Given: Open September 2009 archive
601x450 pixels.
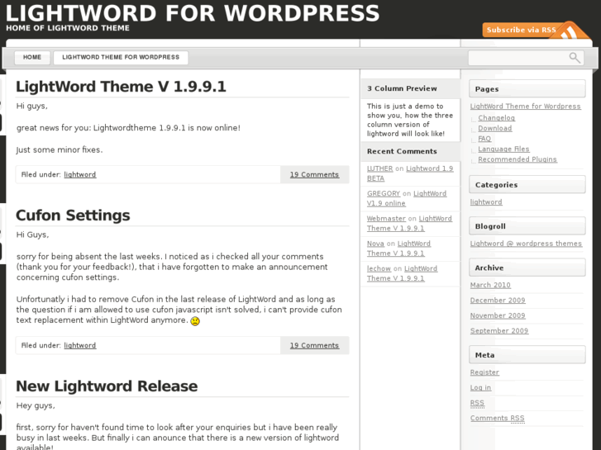Looking at the screenshot, I should pos(499,330).
